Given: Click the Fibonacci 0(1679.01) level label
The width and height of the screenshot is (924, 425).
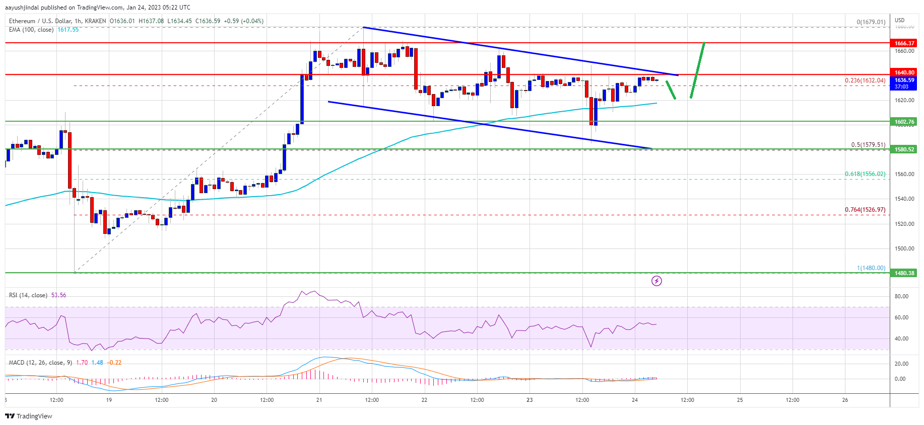Looking at the screenshot, I should [x=871, y=22].
